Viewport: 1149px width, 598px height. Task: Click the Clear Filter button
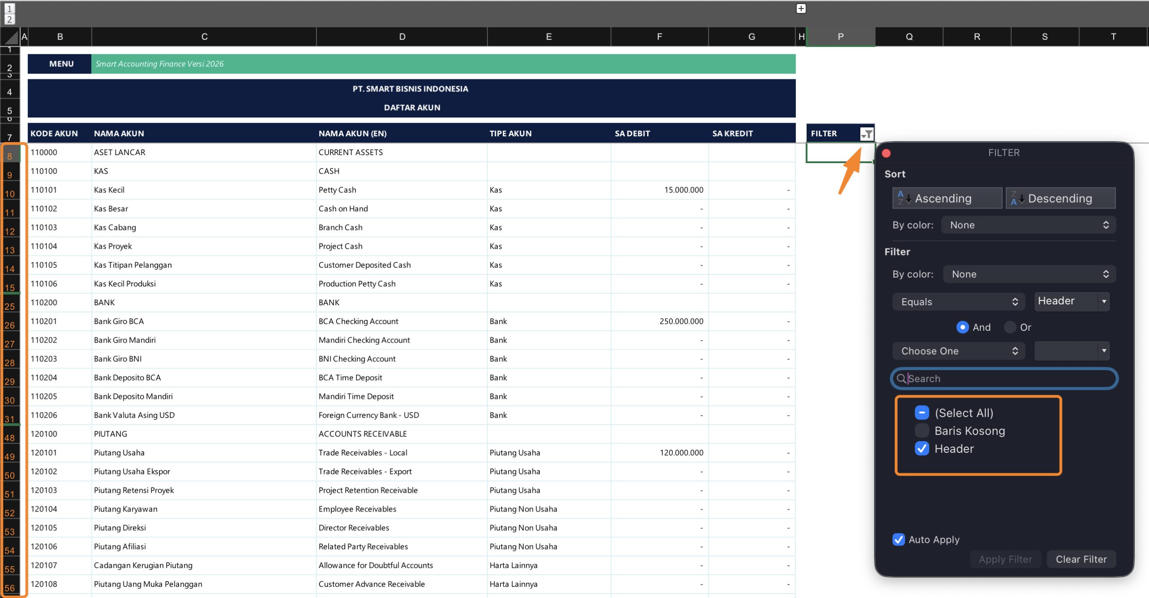pos(1081,559)
